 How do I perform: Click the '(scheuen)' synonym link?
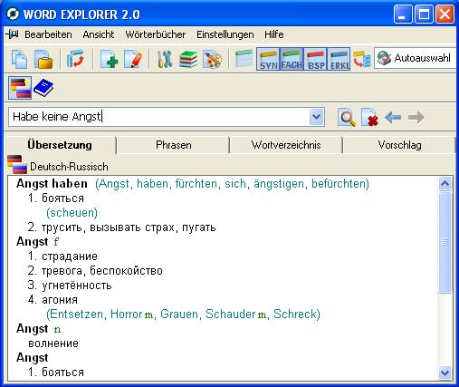[72, 213]
